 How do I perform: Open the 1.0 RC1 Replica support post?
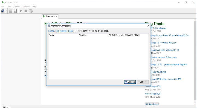click(169, 64)
